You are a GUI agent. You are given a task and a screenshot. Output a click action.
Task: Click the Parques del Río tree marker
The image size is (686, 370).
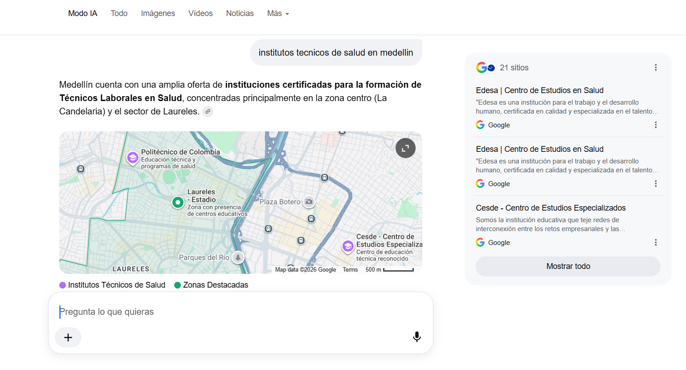[238, 257]
